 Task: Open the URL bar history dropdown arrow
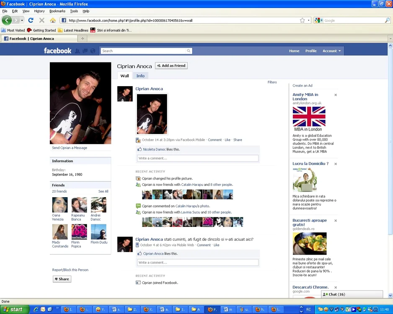pyautogui.click(x=309, y=20)
